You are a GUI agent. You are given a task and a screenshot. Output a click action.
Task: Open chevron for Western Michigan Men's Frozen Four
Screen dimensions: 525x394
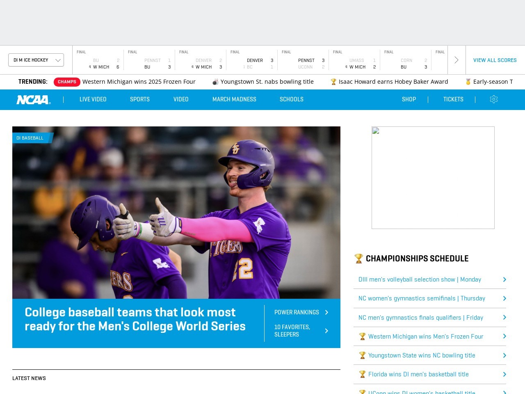pos(504,337)
